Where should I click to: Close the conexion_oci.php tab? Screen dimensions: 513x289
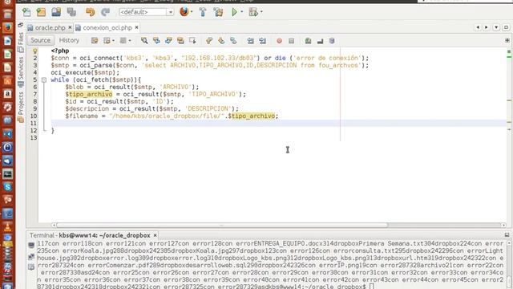coord(136,27)
